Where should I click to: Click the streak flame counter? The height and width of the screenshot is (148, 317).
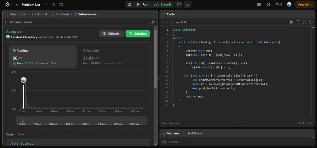coord(279,4)
